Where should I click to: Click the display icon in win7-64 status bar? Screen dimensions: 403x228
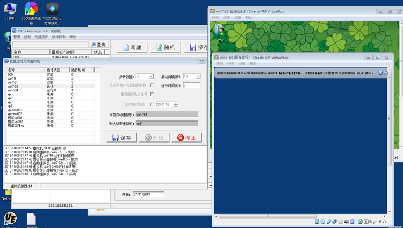tap(346, 222)
